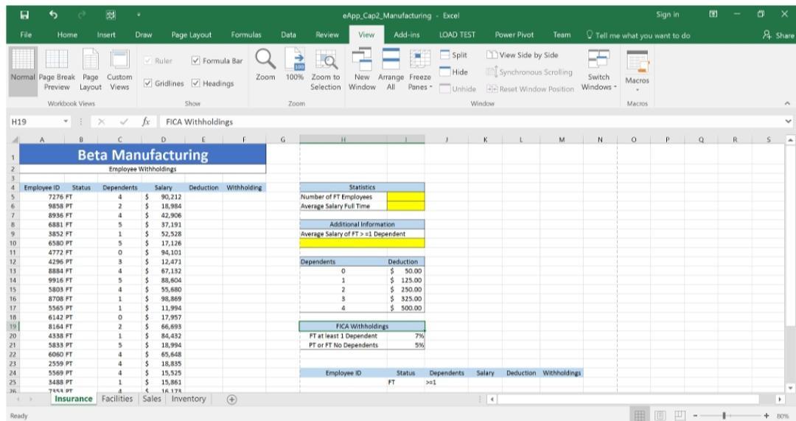Open the Formulas ribbon tab
Screen dimensions: 796x421
coord(246,35)
